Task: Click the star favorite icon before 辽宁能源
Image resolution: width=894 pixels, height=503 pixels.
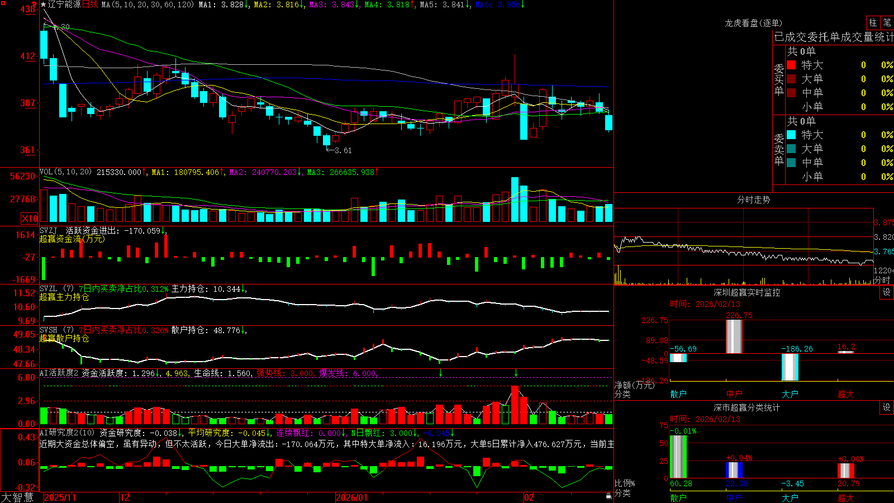Action: click(44, 4)
